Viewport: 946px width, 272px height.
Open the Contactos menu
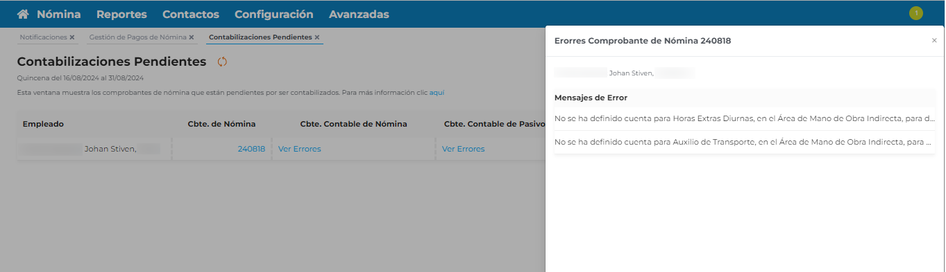(191, 14)
